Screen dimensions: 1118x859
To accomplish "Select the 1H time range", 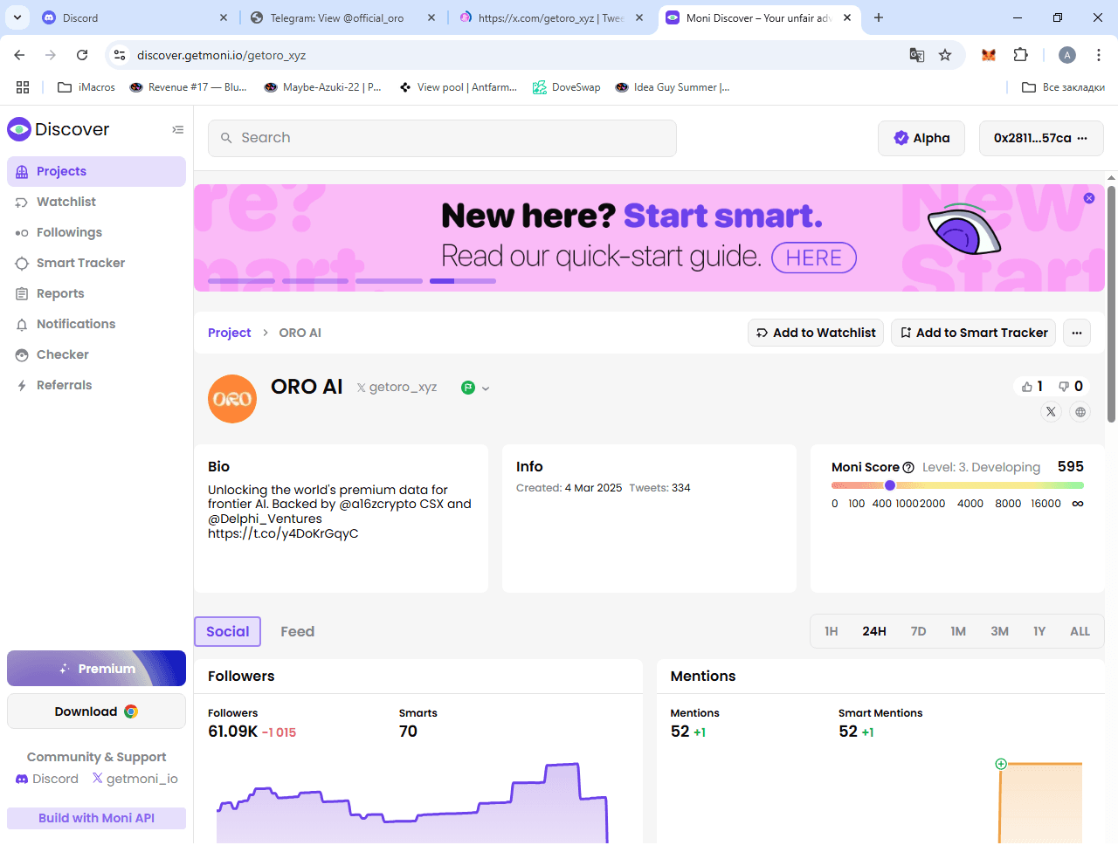I will [x=832, y=631].
